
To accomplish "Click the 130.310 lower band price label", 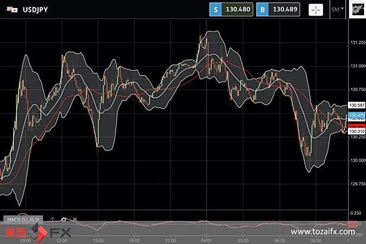I will tap(357, 131).
